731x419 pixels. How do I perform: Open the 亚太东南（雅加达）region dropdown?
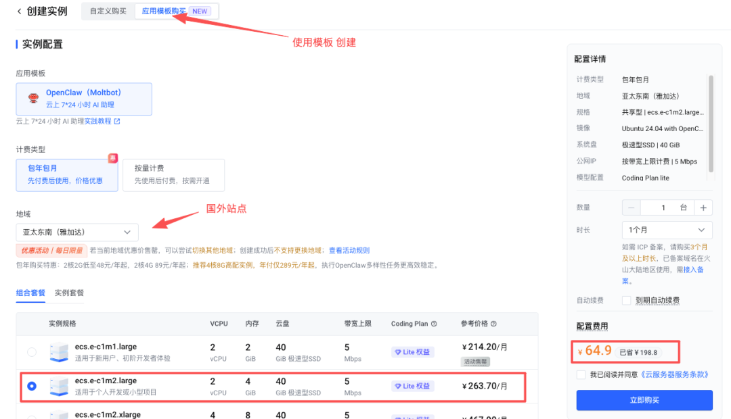pos(77,232)
